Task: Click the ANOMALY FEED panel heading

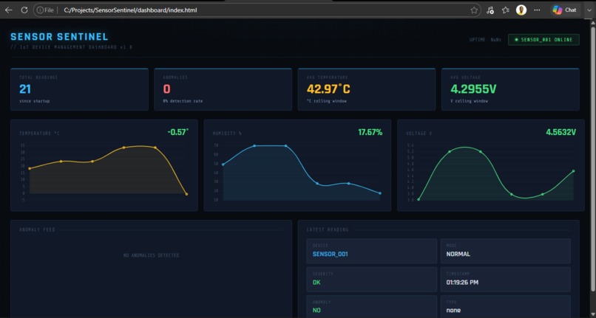Action: click(37, 229)
